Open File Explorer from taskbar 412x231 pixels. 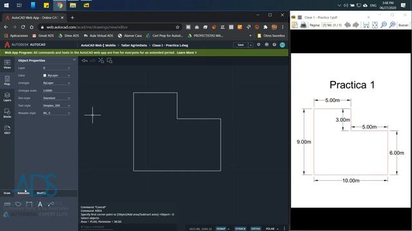(73, 5)
